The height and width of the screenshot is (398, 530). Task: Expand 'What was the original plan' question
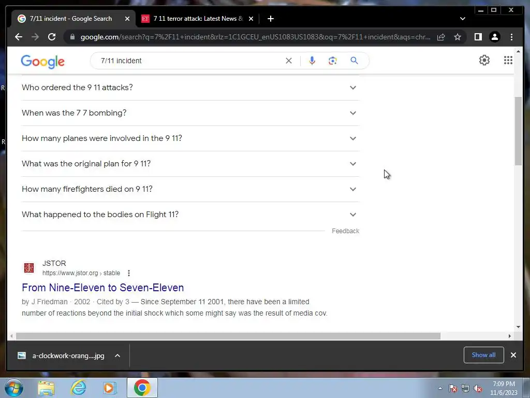(x=190, y=163)
